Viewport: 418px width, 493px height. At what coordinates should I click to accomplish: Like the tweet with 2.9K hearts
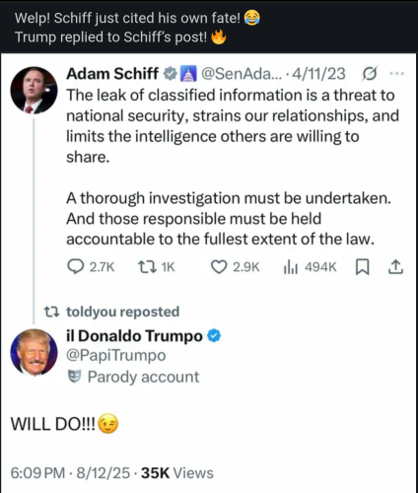(x=219, y=267)
